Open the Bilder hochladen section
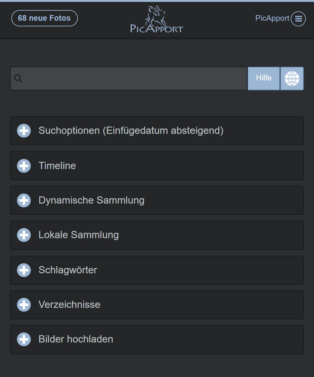Screen dimensions: 314x377 click(x=76, y=339)
